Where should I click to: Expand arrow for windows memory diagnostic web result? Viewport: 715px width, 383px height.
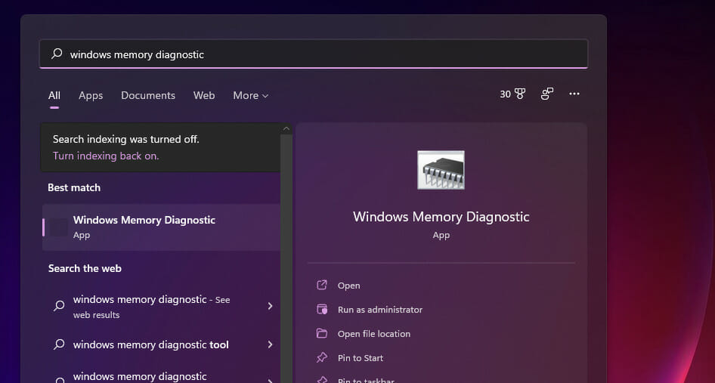[270, 306]
